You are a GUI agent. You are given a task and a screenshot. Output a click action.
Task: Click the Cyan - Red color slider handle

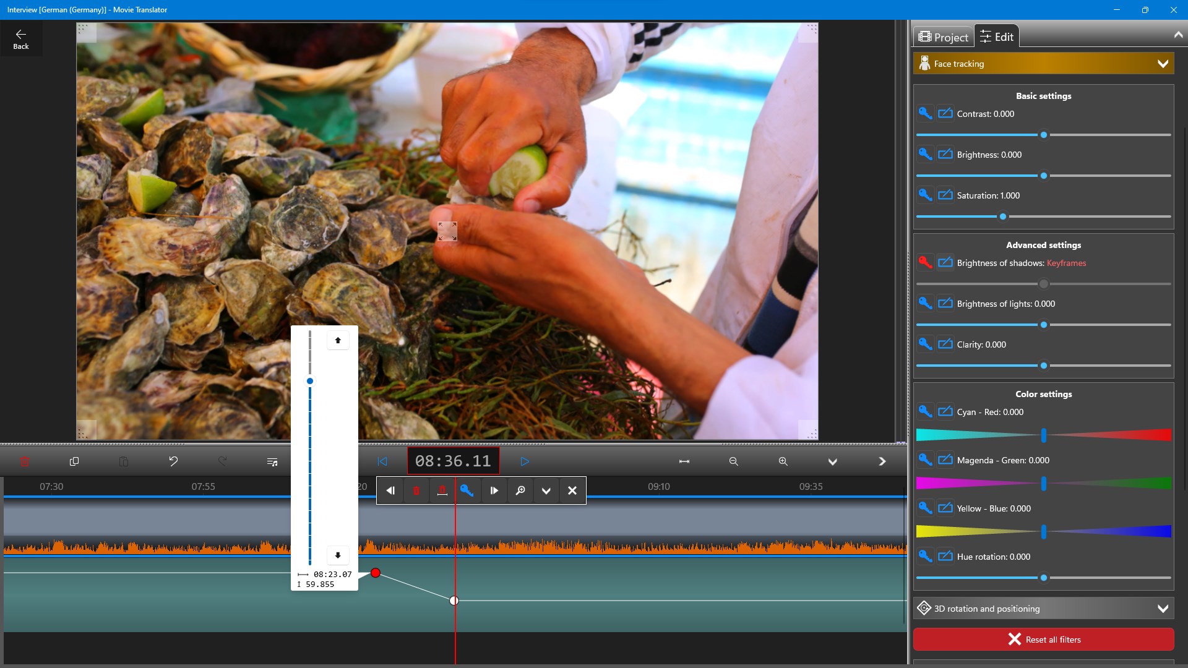1044,435
